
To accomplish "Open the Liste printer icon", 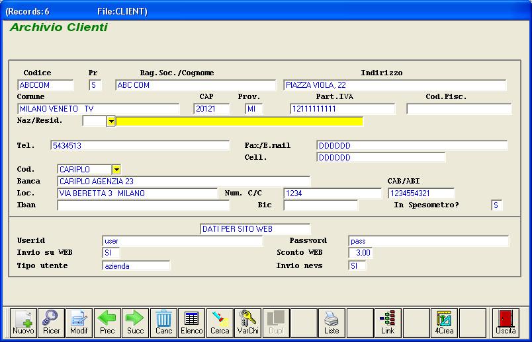I will (332, 322).
